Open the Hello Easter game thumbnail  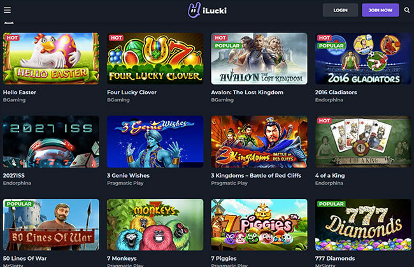point(51,59)
